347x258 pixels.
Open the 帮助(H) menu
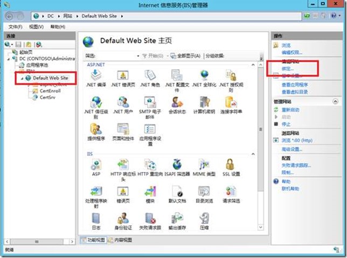(x=58, y=27)
